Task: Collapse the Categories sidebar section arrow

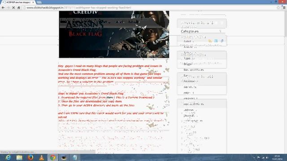Action: (x=220, y=31)
